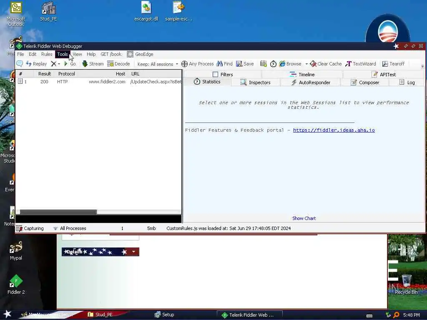Check the Filters tab checkbox

pyautogui.click(x=216, y=74)
